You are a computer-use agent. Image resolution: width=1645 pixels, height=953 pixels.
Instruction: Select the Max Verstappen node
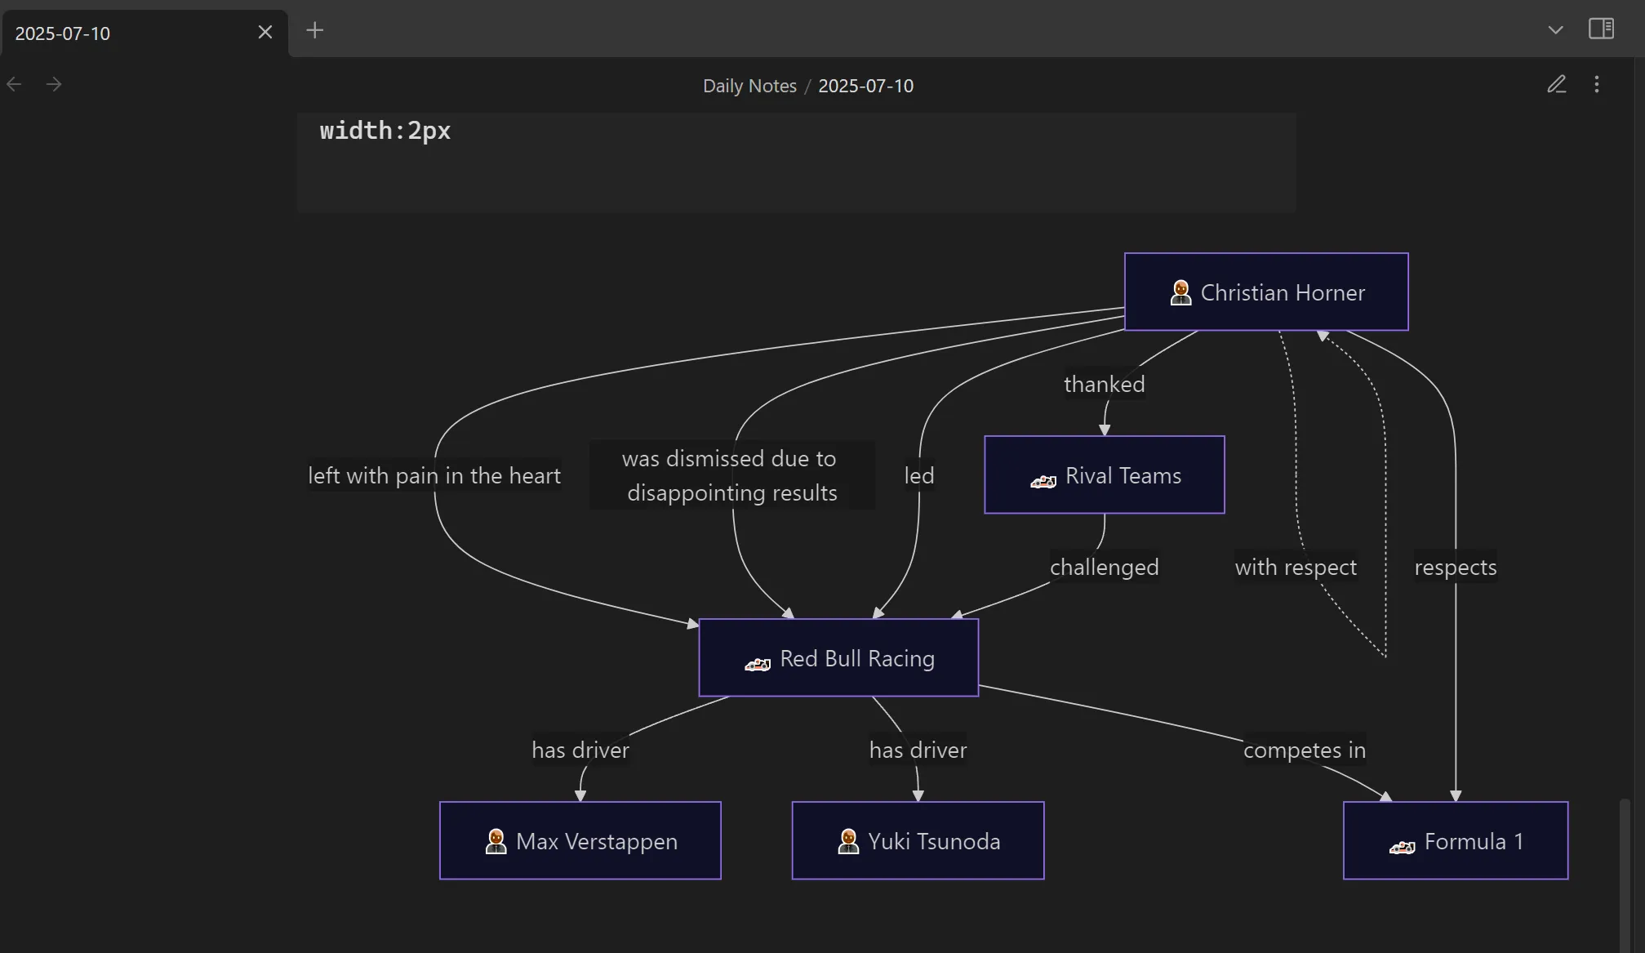580,840
